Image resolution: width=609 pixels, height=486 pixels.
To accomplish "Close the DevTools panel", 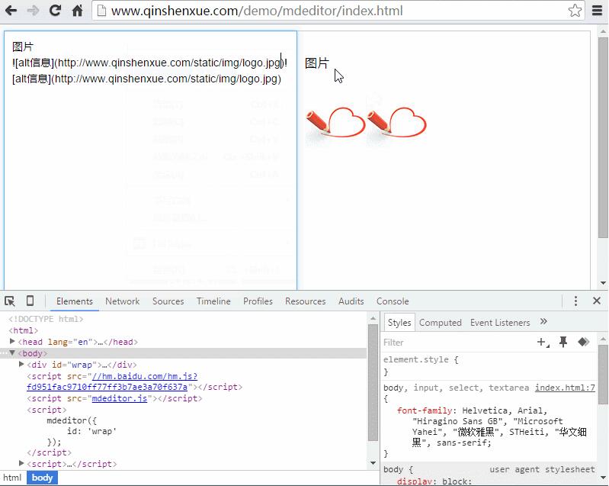I will (597, 301).
